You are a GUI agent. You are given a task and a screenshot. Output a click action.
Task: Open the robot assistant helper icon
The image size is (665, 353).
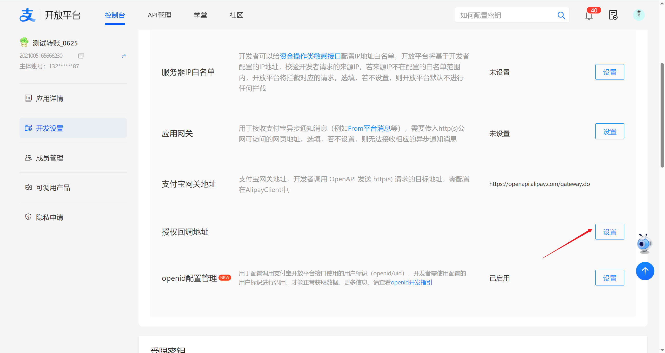coord(644,244)
